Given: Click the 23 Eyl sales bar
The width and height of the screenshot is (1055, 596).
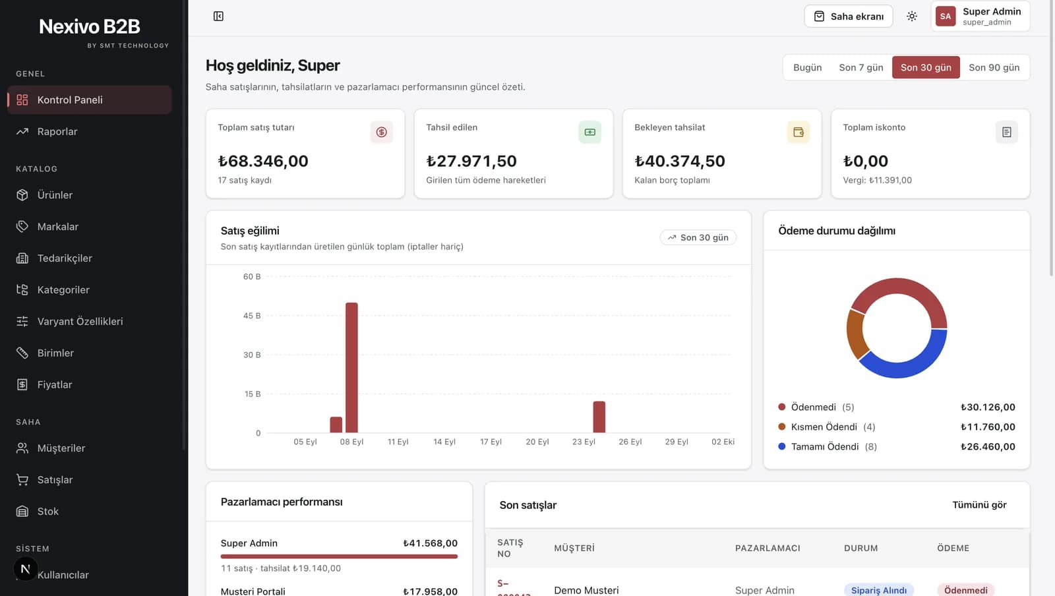Looking at the screenshot, I should tap(599, 417).
